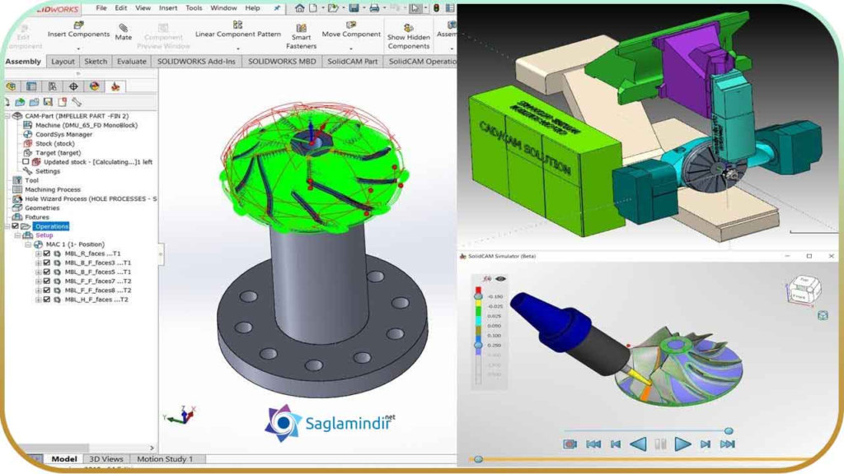Switch to the Evaluate tab
Viewport: 844px width, 474px height.
pos(132,61)
